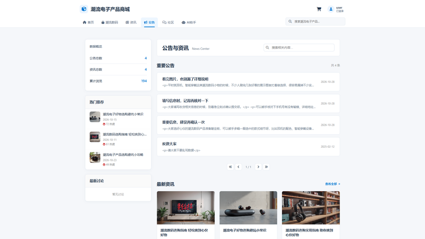This screenshot has height=239, width=425.
Task: Focus the News Center search field
Action: pyautogui.click(x=299, y=47)
